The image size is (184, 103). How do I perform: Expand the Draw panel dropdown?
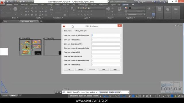(x=15, y=18)
